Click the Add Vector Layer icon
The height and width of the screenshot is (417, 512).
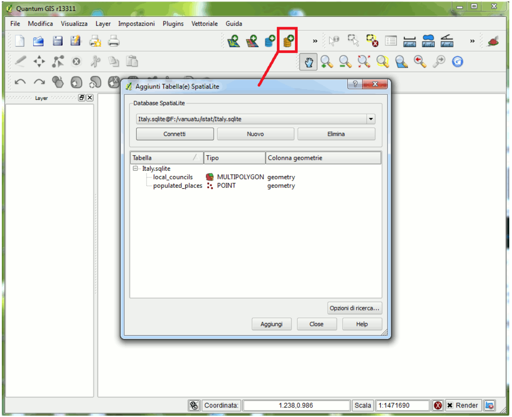point(233,41)
